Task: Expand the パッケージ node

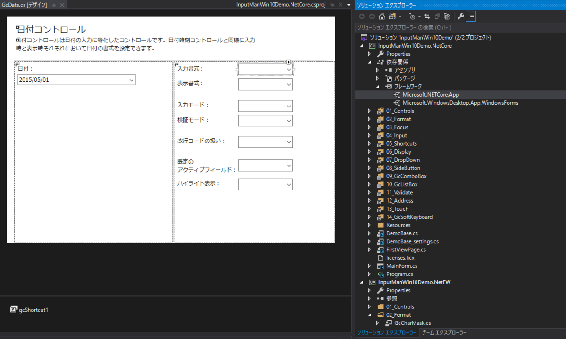Action: [377, 78]
